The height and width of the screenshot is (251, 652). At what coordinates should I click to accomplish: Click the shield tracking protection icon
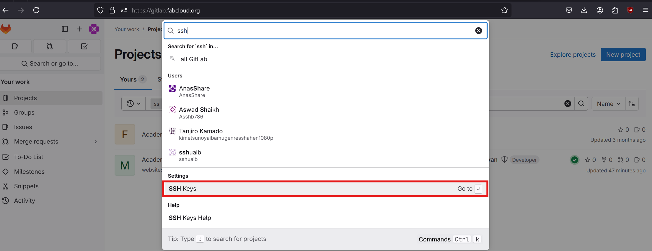tap(100, 10)
